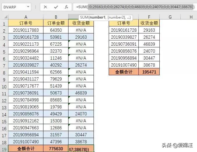
Task: Select cell 46839 in column C
Action: point(81,93)
